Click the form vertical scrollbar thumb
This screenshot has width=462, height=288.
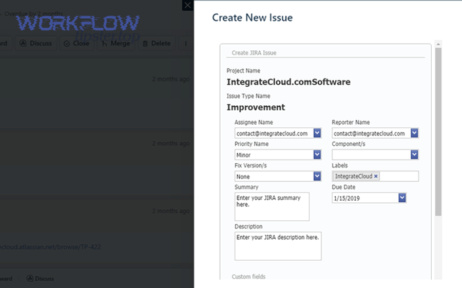coord(438,132)
